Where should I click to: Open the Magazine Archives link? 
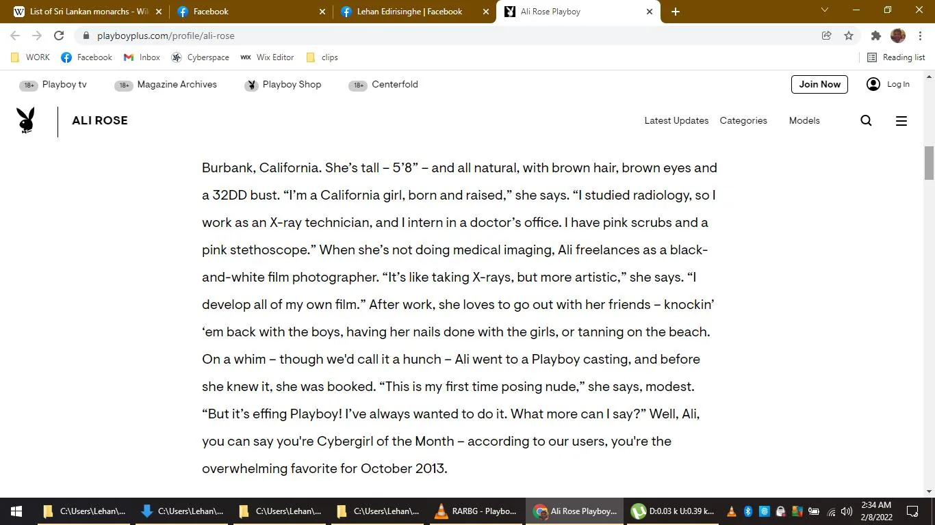[x=177, y=85]
